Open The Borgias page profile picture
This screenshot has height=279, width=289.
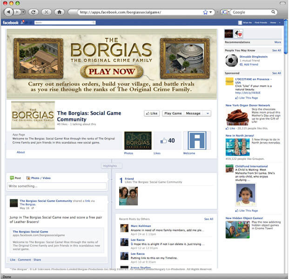33,115
